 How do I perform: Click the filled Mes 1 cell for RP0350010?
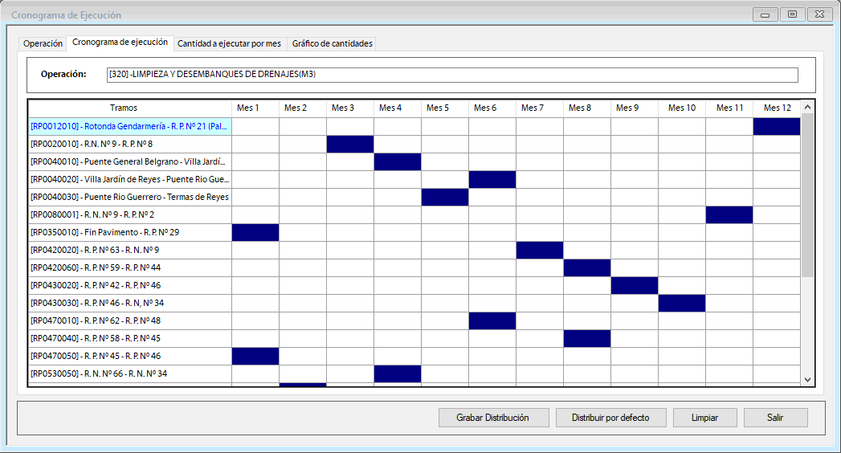coord(255,233)
